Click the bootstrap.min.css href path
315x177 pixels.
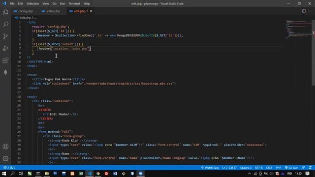[127, 84]
